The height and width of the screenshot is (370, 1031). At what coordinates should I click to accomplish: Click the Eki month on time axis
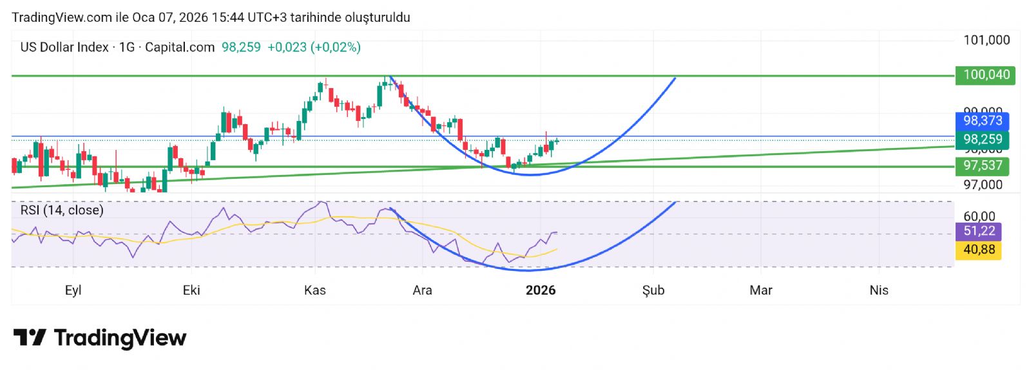coord(191,290)
